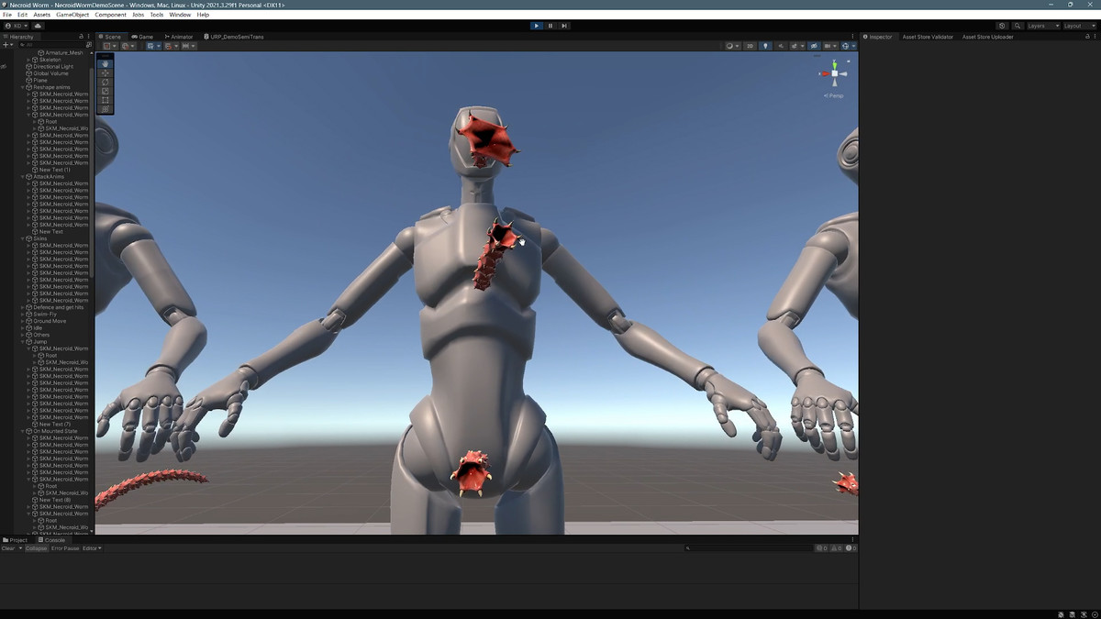This screenshot has height=619, width=1101.
Task: Switch to the Animator tab
Action: click(x=179, y=37)
